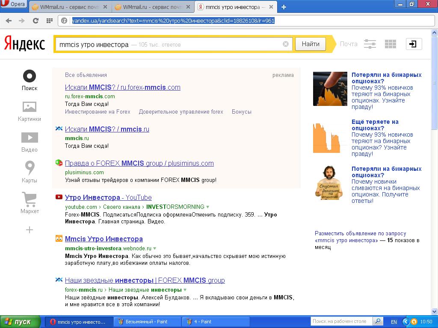Click the youtube.com green URL
The width and height of the screenshot is (438, 328).
point(81,207)
